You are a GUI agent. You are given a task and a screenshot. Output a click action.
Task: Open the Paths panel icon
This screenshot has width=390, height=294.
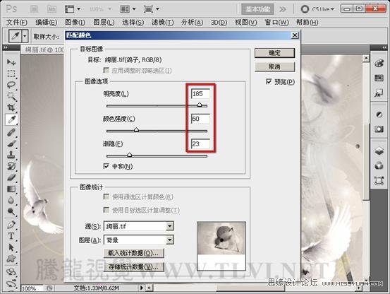coord(379,180)
